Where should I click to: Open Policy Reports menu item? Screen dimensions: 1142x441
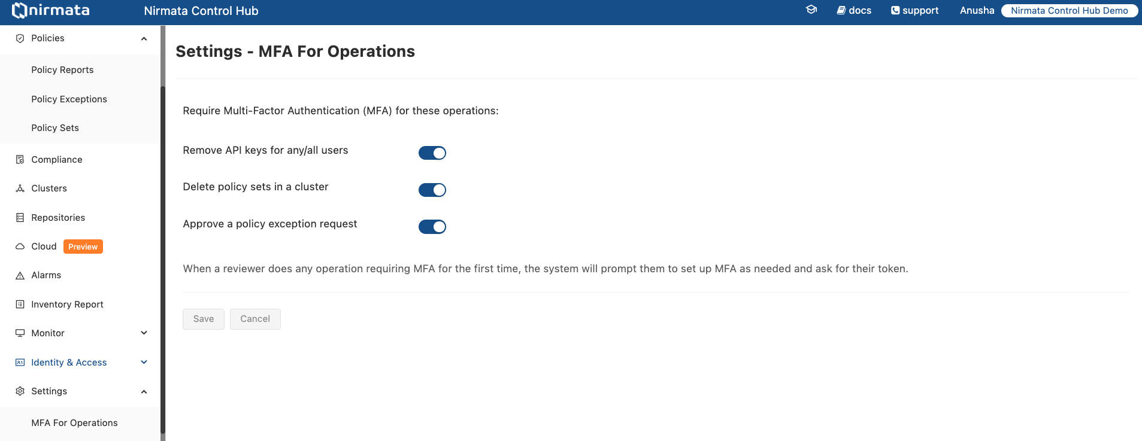62,69
